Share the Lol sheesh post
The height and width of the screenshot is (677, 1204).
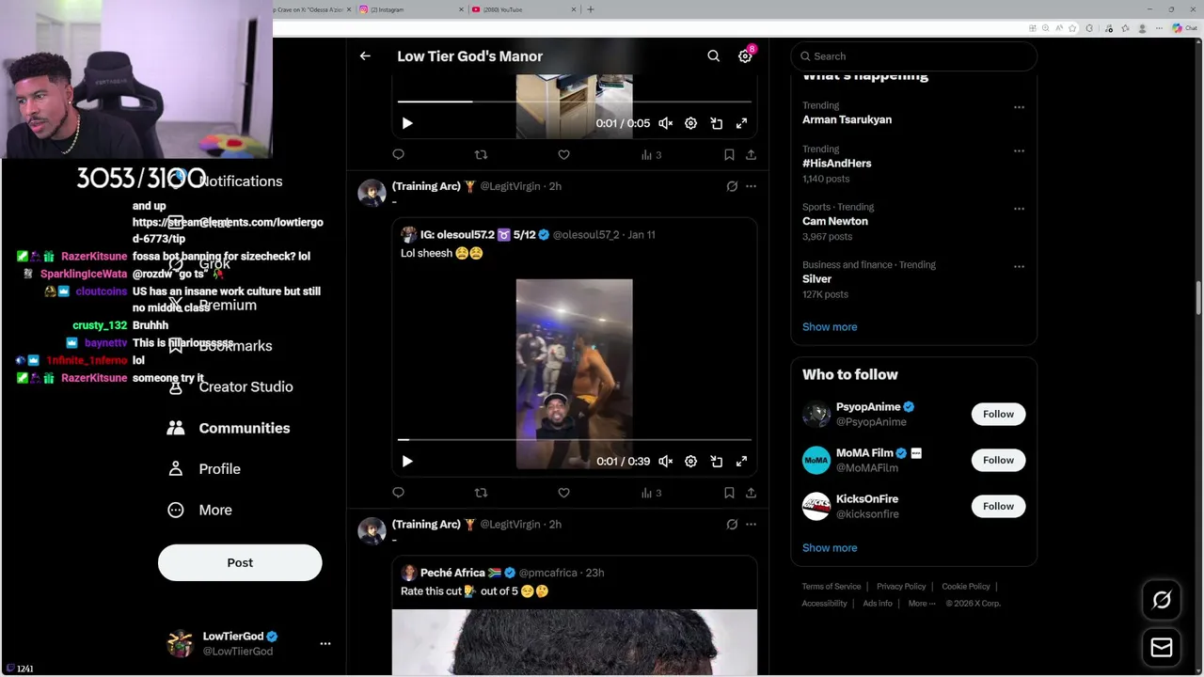coord(751,493)
